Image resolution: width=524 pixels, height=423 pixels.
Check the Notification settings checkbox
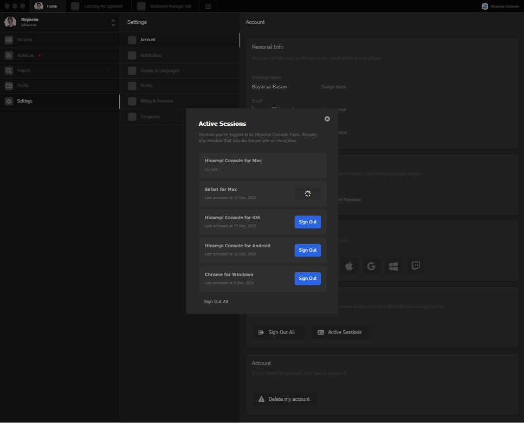[132, 55]
